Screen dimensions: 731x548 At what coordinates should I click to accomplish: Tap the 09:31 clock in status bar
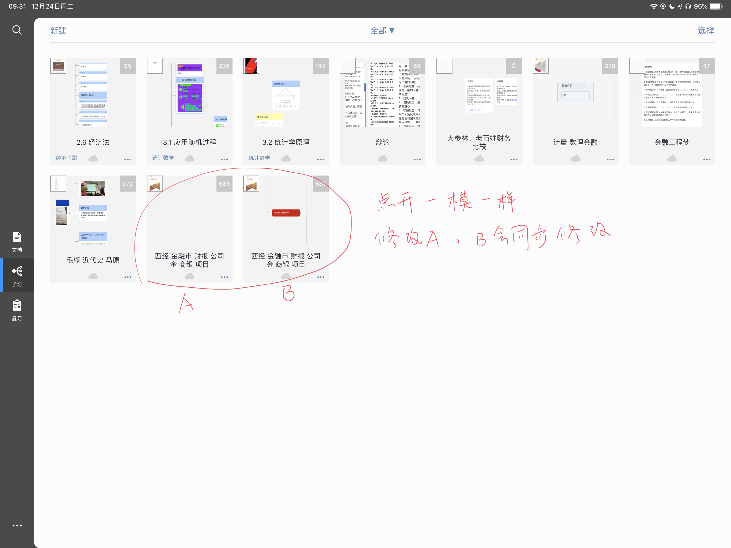point(17,6)
